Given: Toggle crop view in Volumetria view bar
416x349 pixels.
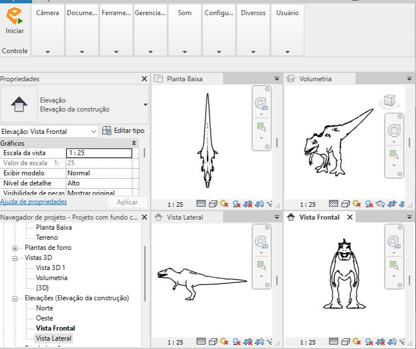Looking at the screenshot, I should click(392, 204).
